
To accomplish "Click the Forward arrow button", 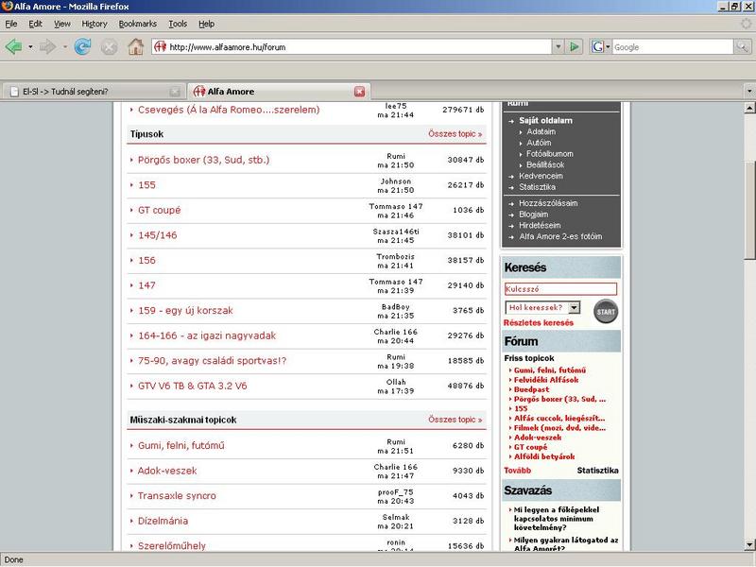I will pyautogui.click(x=47, y=46).
